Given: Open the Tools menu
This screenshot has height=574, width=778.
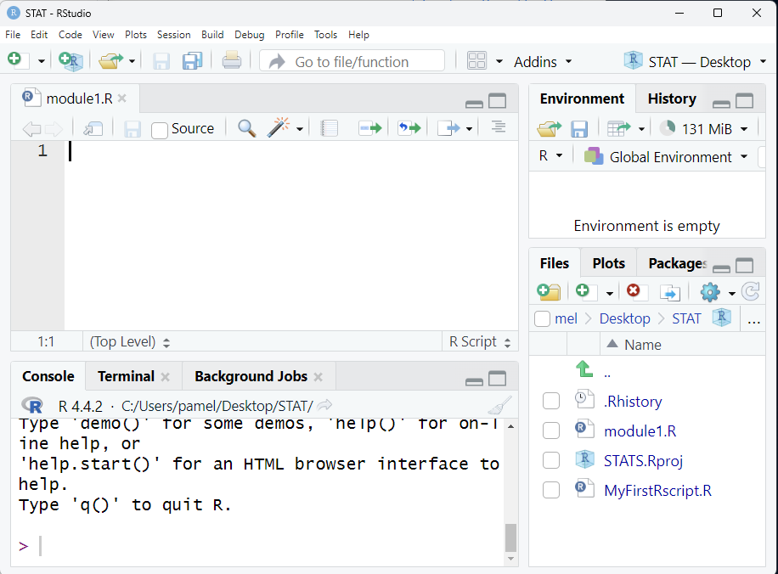Looking at the screenshot, I should tap(325, 35).
